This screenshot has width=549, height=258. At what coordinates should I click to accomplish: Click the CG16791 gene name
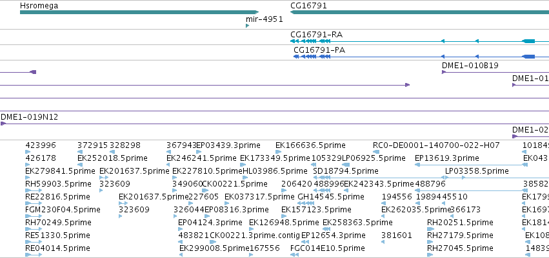[x=308, y=6]
